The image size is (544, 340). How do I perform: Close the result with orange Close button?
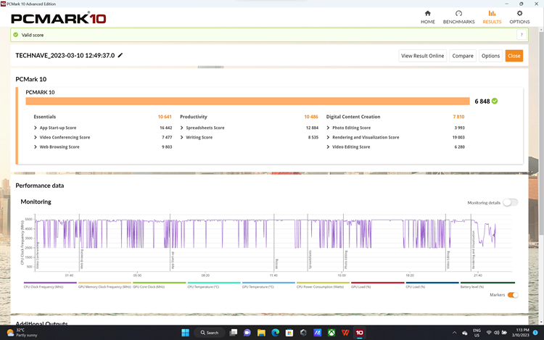tap(514, 56)
